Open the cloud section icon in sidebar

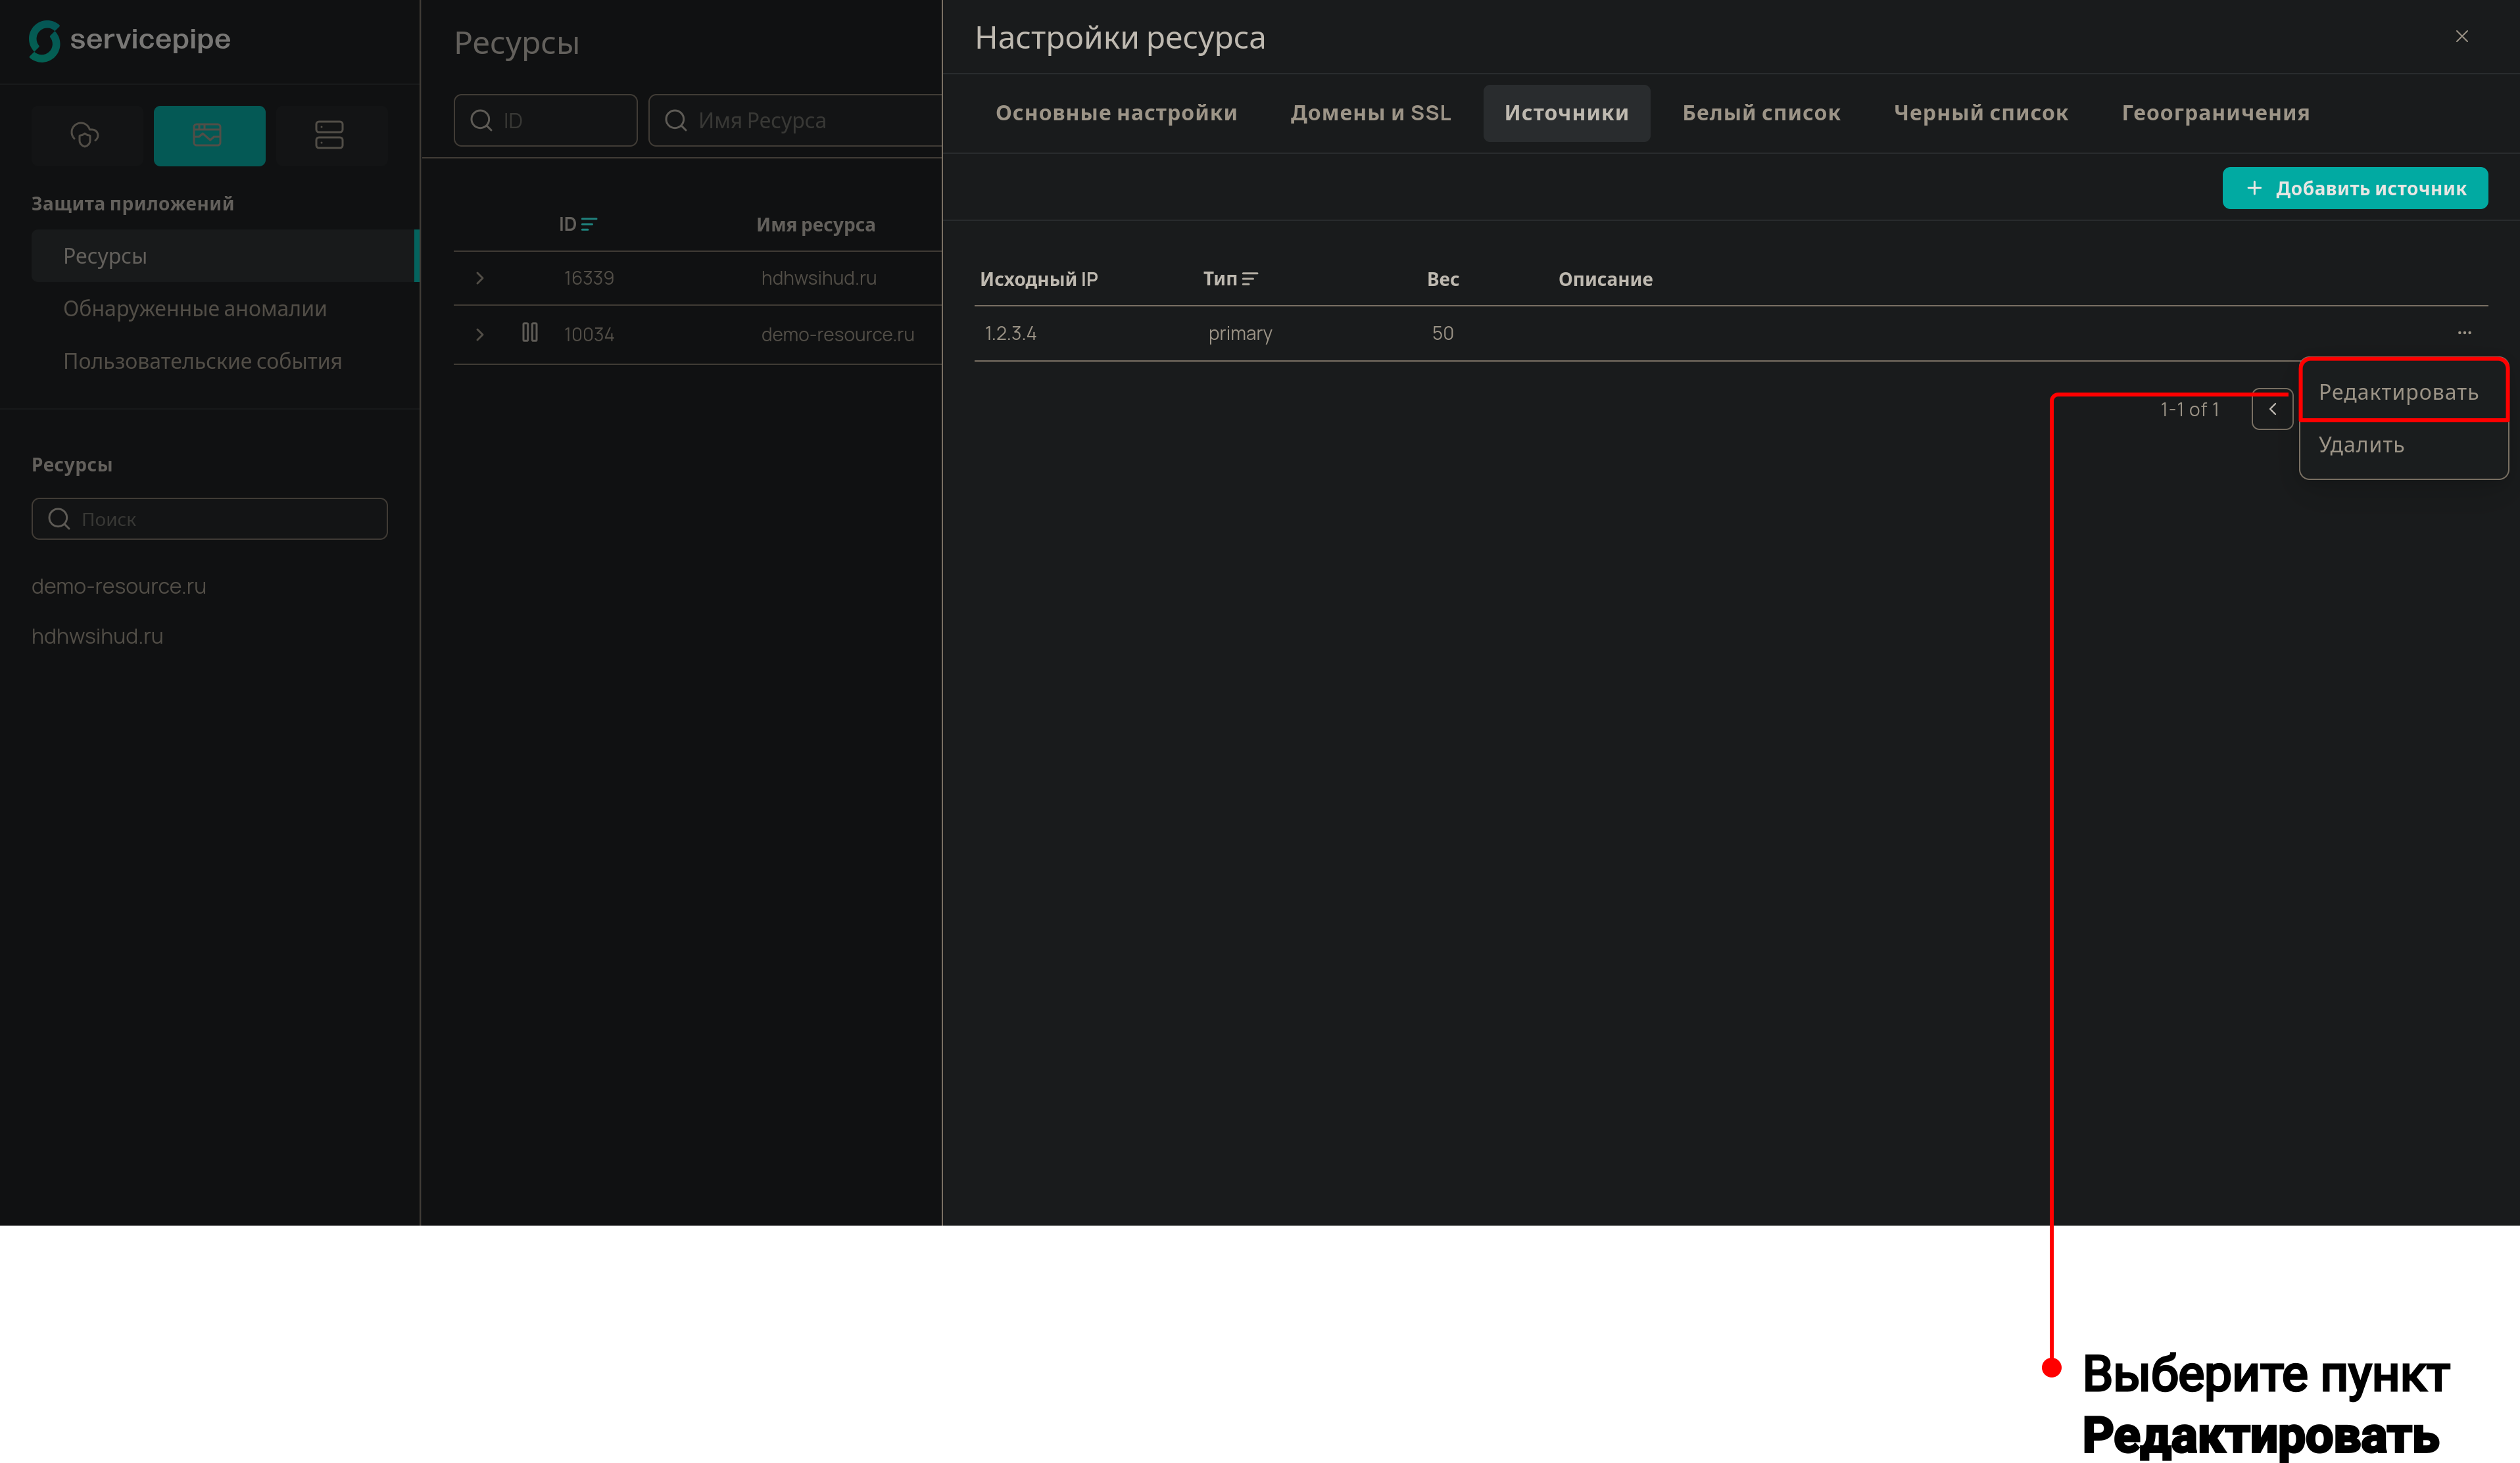pyautogui.click(x=85, y=135)
